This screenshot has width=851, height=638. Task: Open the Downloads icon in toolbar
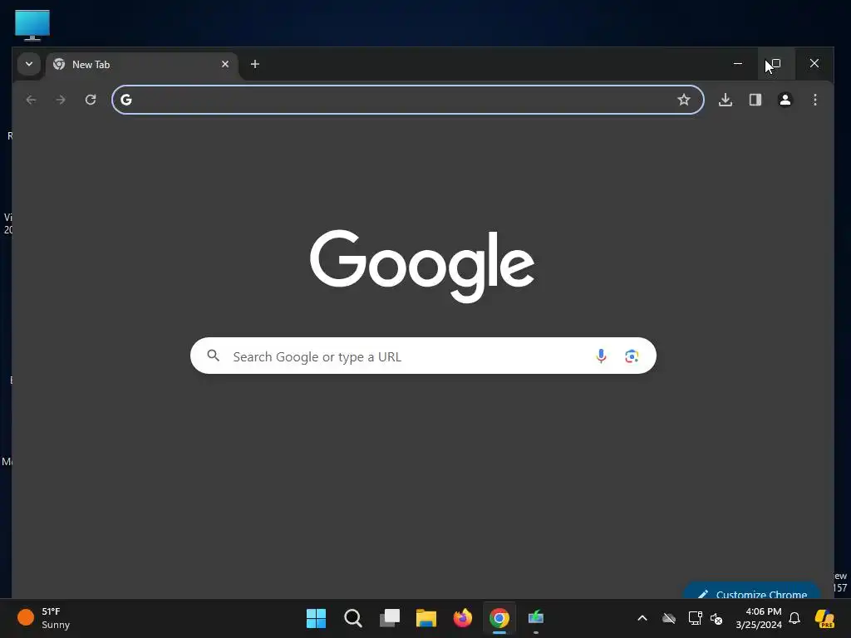coord(725,100)
